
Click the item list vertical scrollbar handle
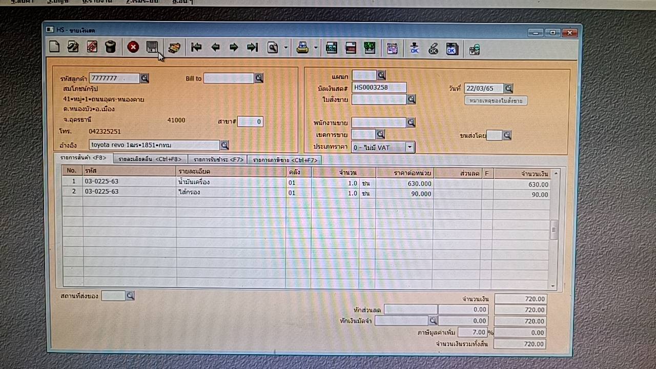[x=553, y=230]
